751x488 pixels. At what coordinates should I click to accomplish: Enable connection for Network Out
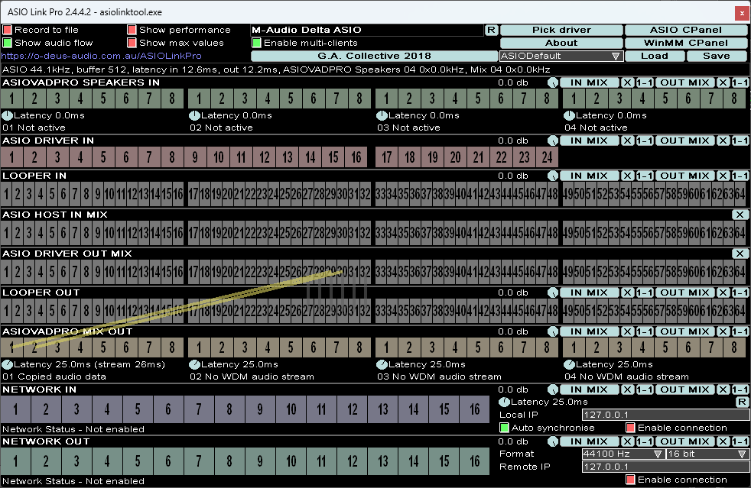click(630, 480)
